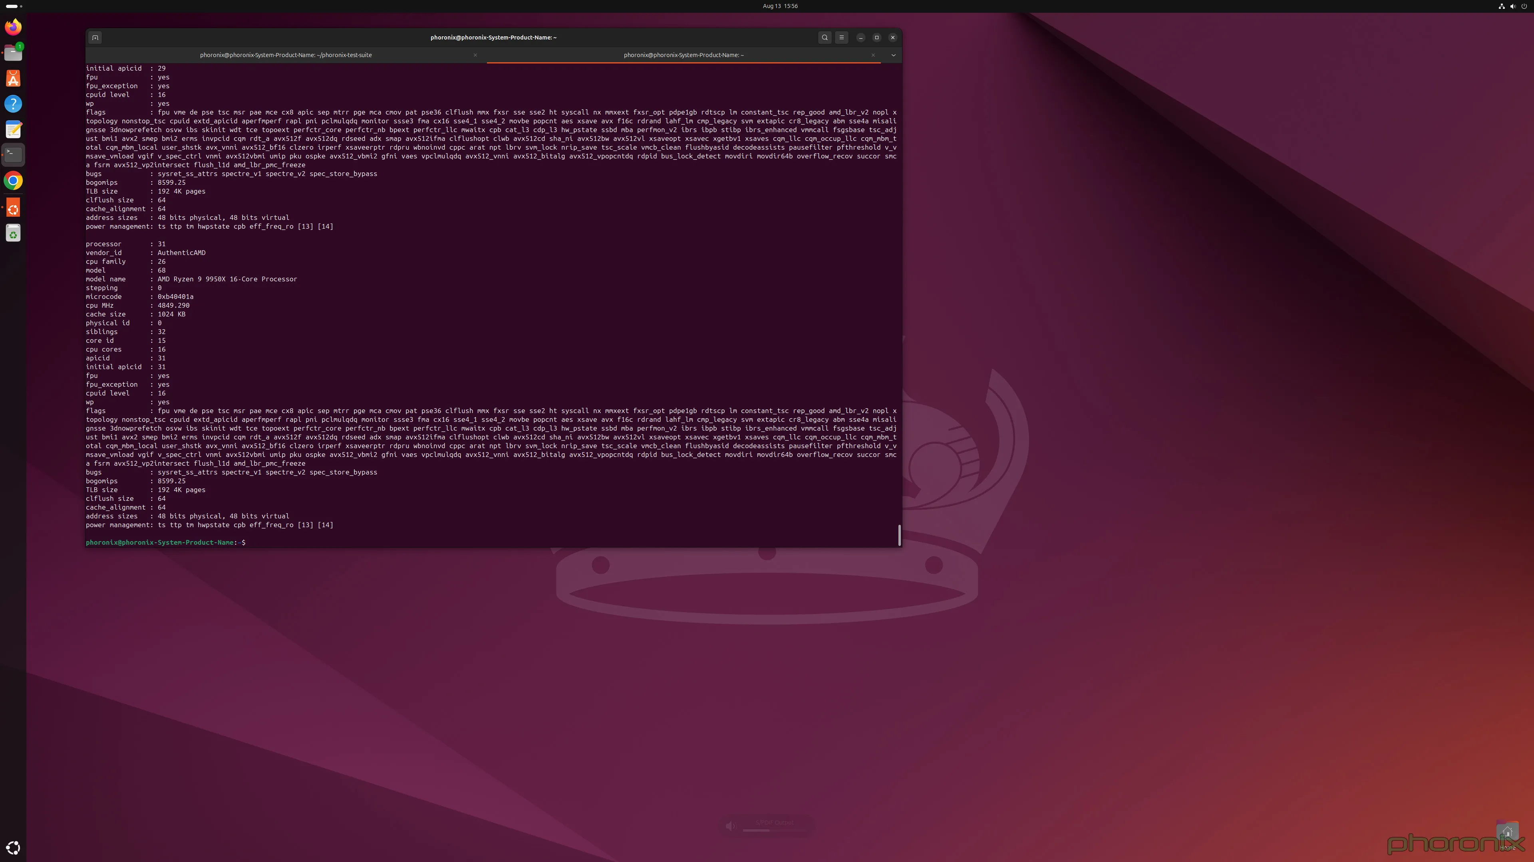Click the terminal scrollbar handle

point(899,535)
